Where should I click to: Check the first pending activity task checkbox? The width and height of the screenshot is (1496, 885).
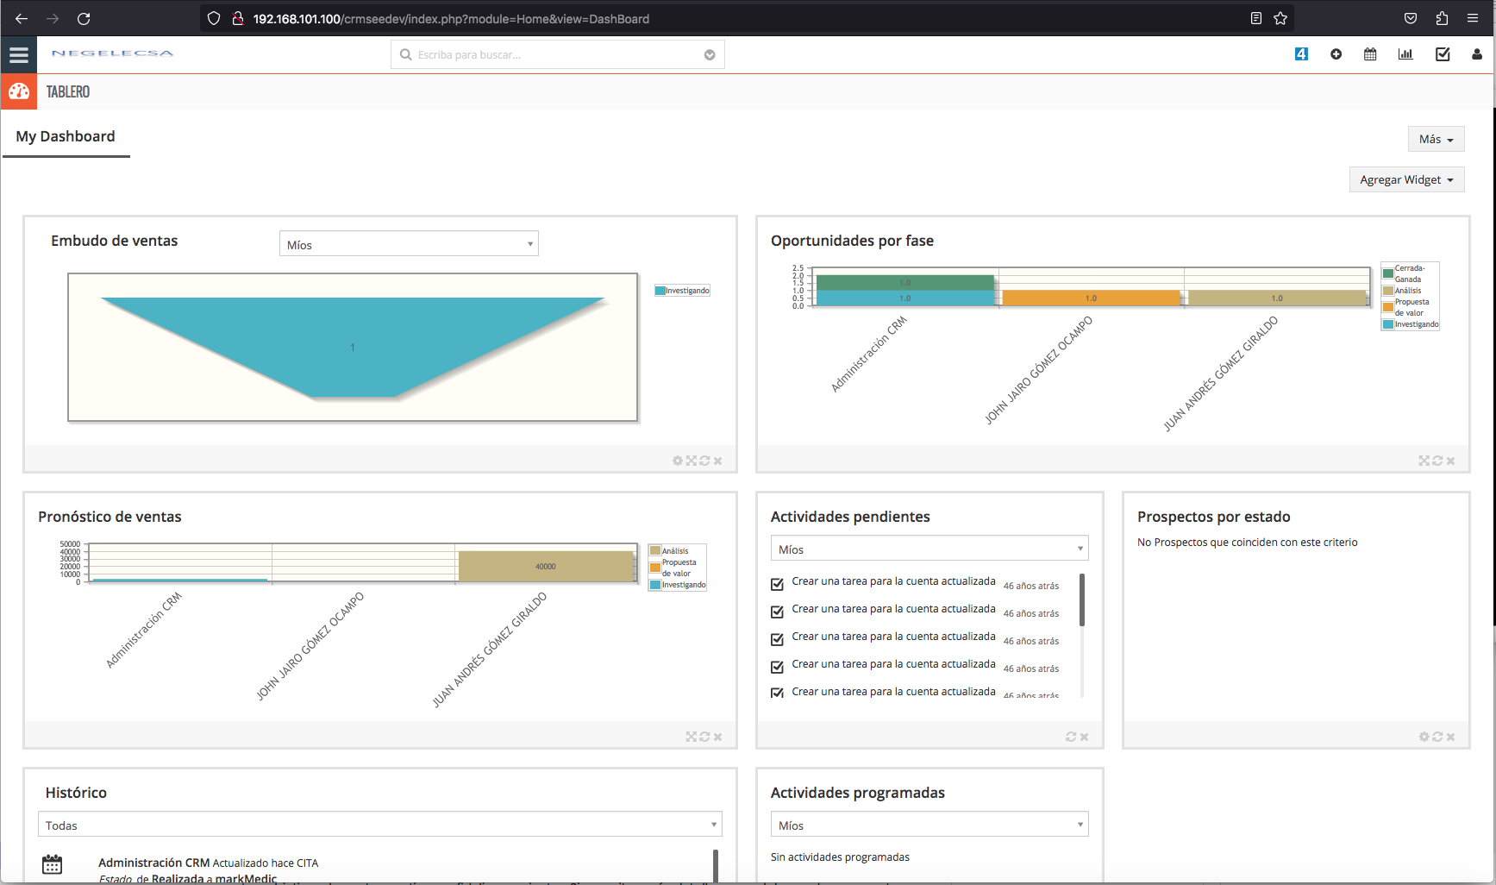(777, 584)
